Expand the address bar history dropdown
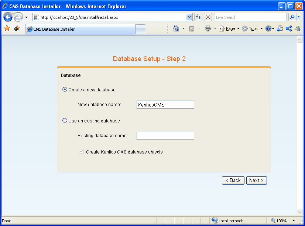This screenshot has height=226, width=305. pos(189,17)
